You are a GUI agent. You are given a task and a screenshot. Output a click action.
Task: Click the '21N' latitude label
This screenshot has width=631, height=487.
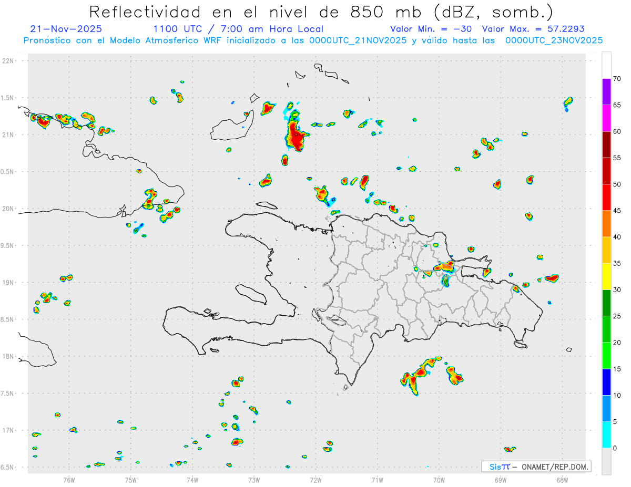(x=9, y=134)
